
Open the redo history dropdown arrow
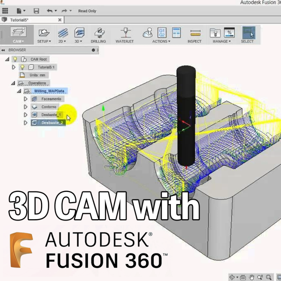point(71,11)
